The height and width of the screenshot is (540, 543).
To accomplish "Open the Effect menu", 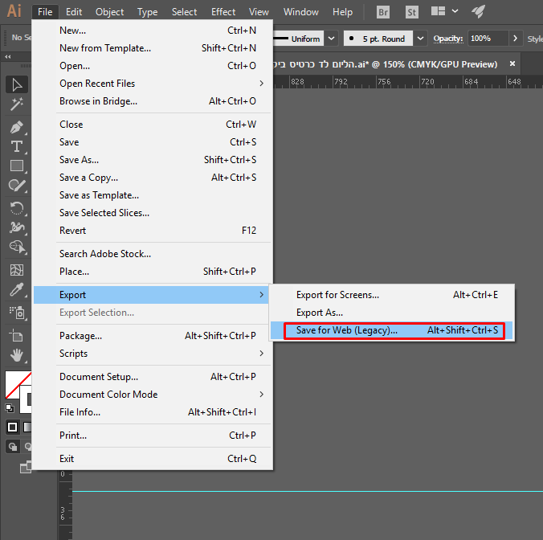I will coord(223,12).
